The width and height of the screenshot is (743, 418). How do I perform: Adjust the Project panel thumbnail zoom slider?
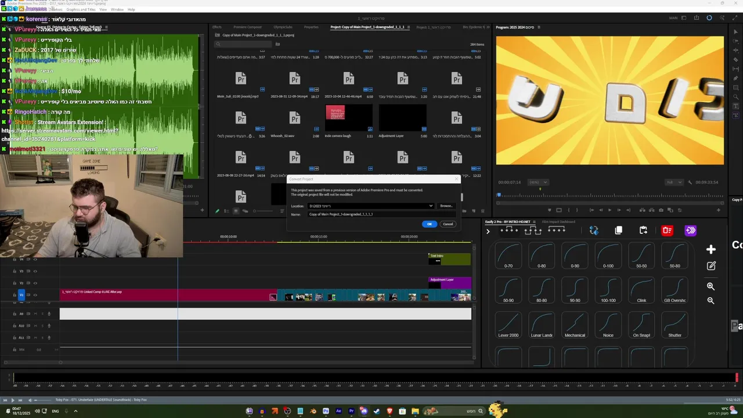[x=263, y=211]
